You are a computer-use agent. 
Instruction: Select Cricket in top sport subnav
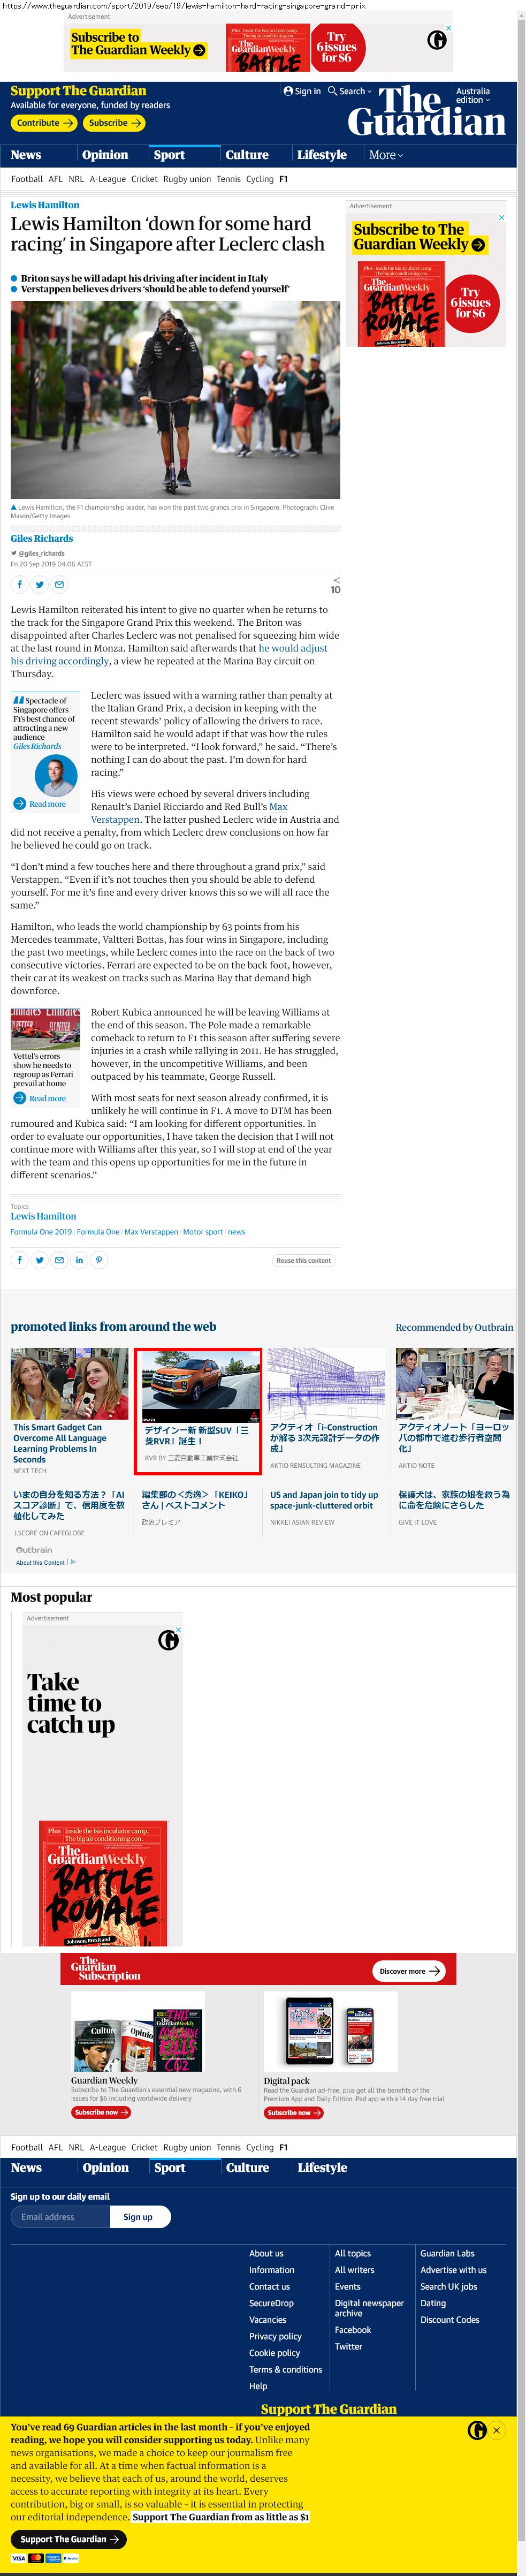click(x=144, y=179)
